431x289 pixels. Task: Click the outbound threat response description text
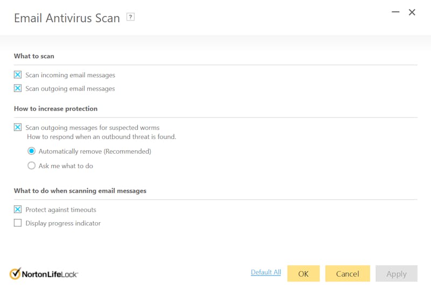point(101,137)
